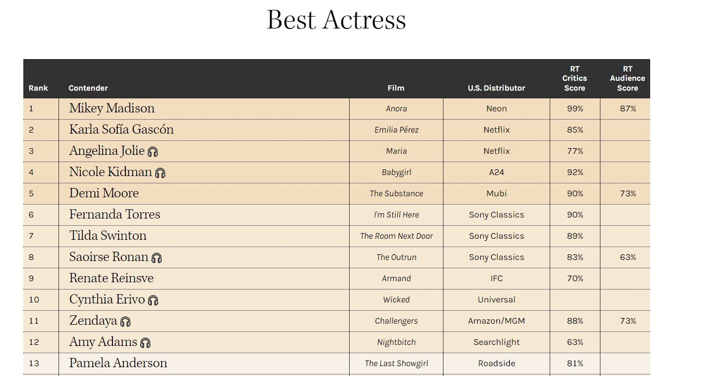
Task: Click Fernanda Torres contender name
Action: (x=114, y=214)
